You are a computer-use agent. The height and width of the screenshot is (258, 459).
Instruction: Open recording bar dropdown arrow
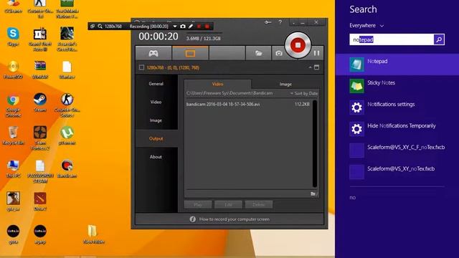pyautogui.click(x=175, y=27)
